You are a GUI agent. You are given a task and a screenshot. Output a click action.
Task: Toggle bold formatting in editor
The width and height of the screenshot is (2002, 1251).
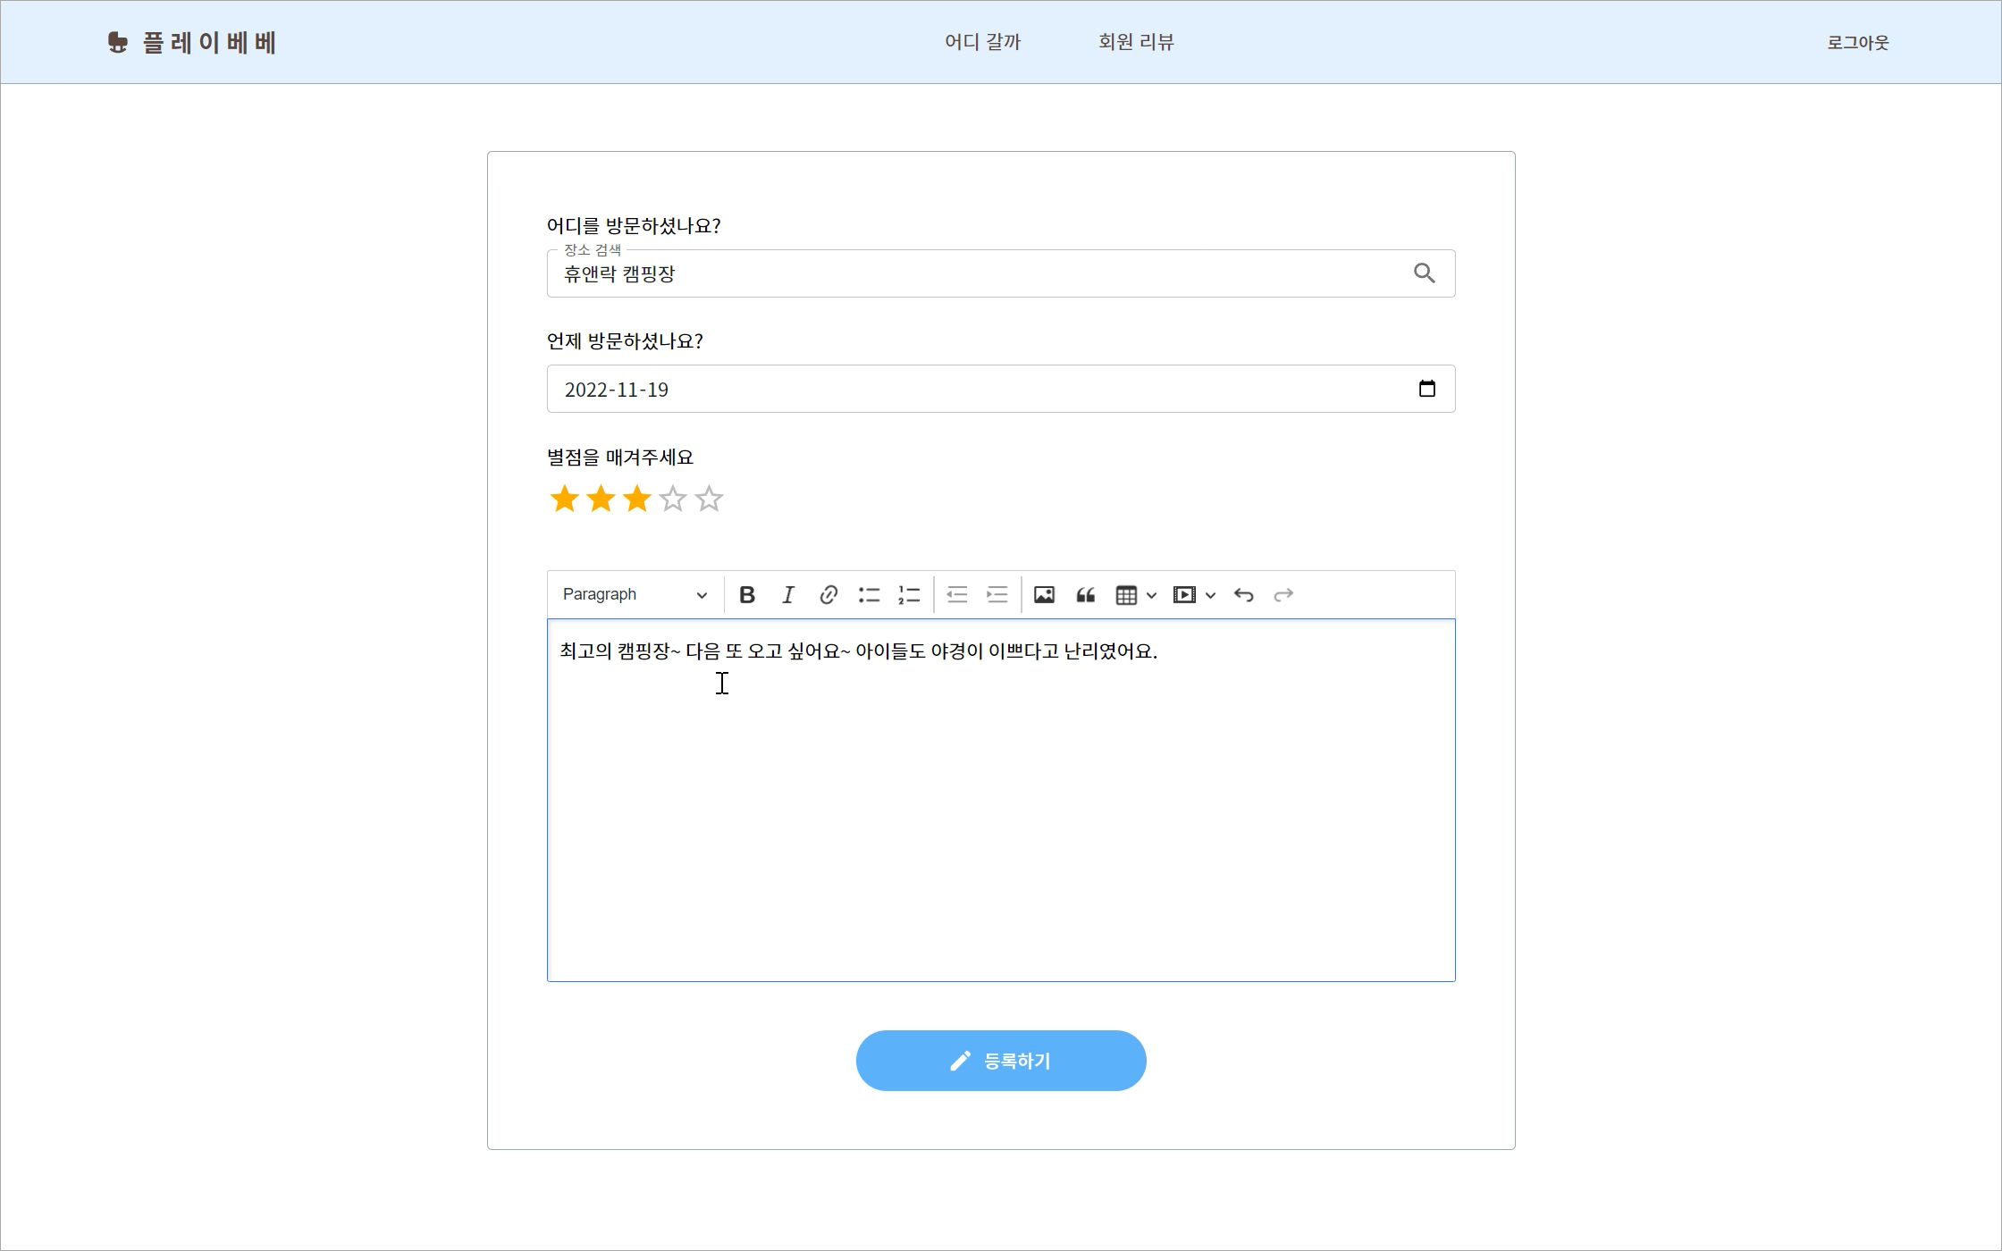(747, 595)
